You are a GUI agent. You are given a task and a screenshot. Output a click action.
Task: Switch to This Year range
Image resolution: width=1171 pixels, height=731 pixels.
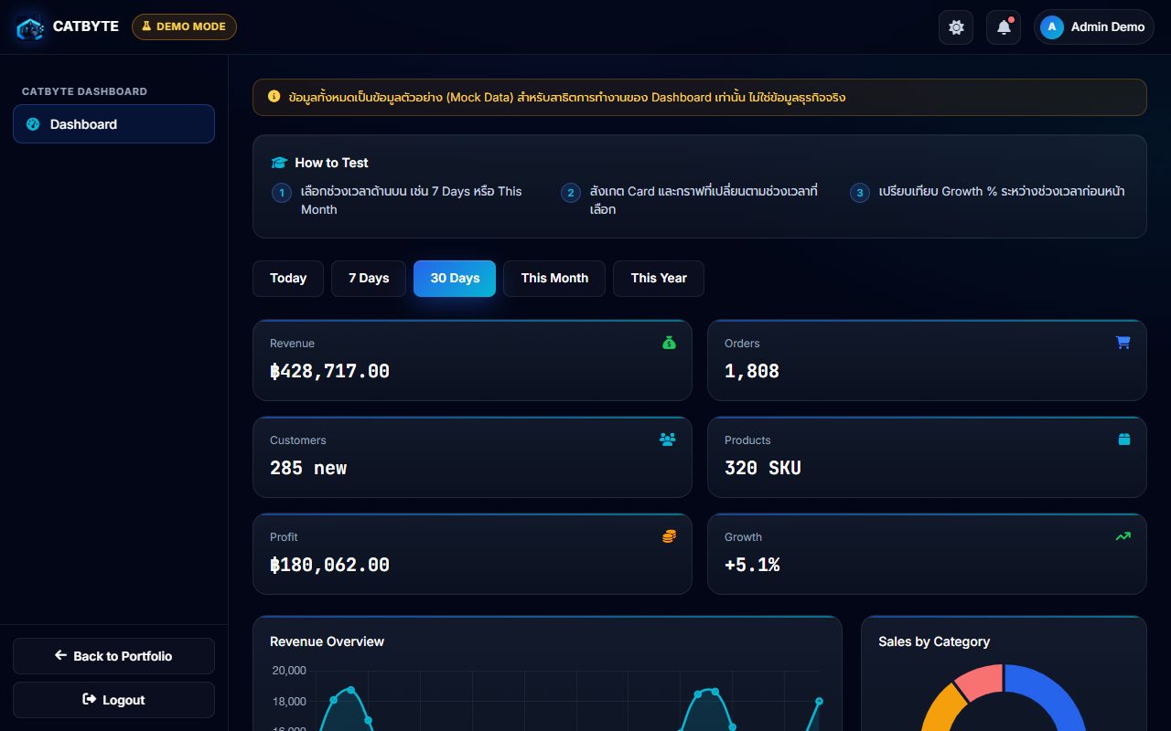coord(659,279)
